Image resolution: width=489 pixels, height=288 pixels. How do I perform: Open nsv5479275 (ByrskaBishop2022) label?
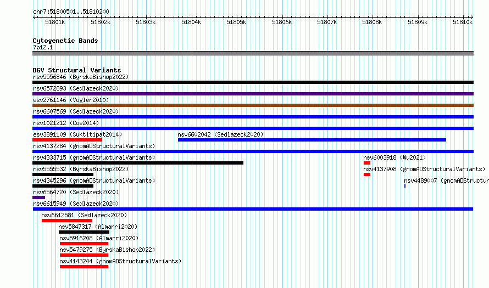[107, 250]
